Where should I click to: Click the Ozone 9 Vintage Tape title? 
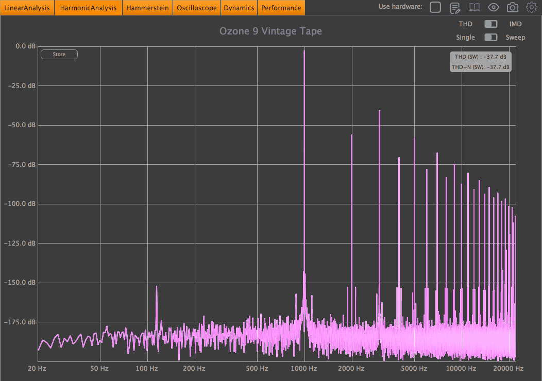click(270, 31)
